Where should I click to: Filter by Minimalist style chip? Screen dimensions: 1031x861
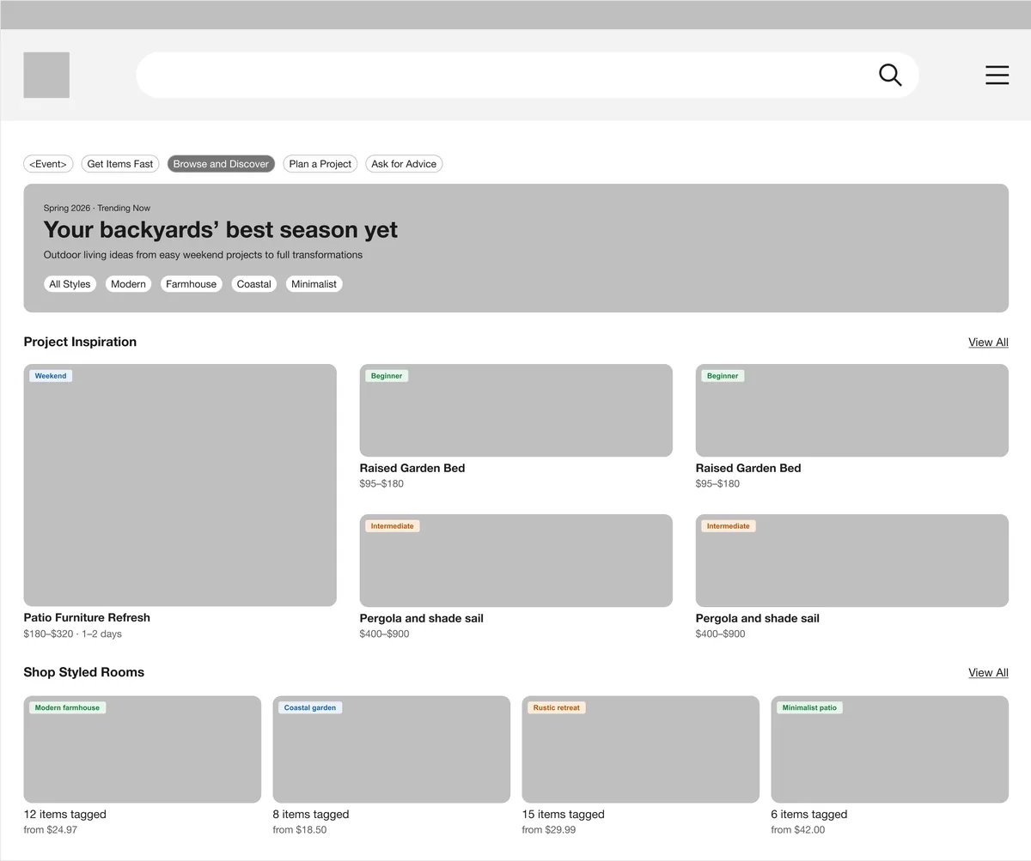click(x=314, y=284)
